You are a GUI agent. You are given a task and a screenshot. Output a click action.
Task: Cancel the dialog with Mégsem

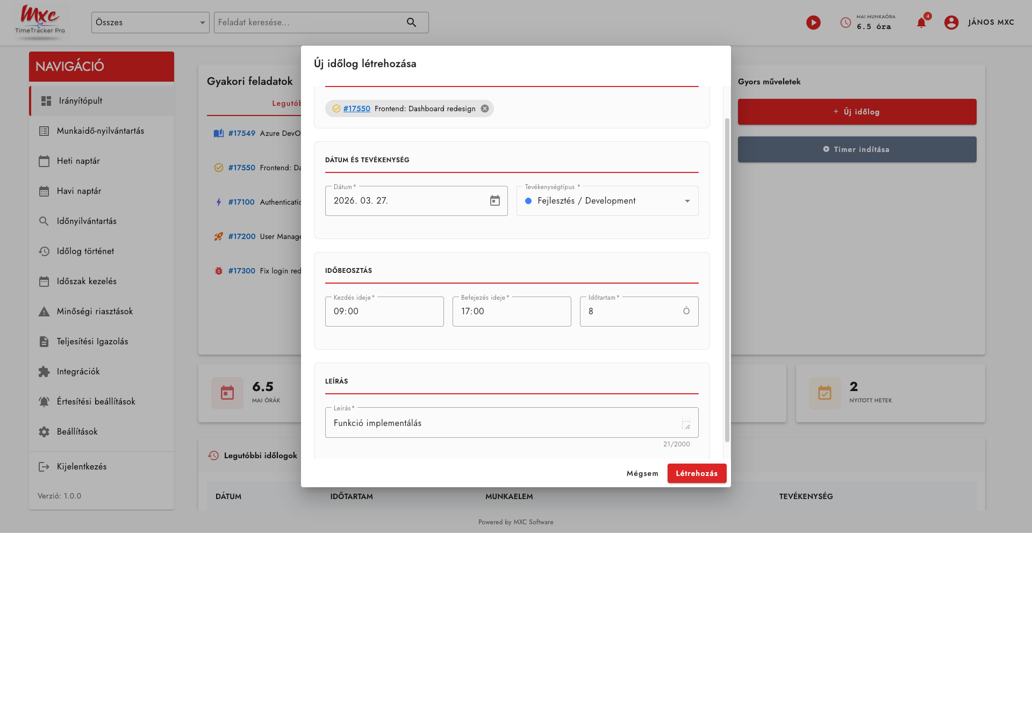[642, 473]
